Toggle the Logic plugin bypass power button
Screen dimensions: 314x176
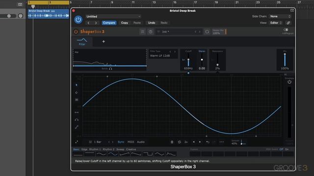pos(78,20)
